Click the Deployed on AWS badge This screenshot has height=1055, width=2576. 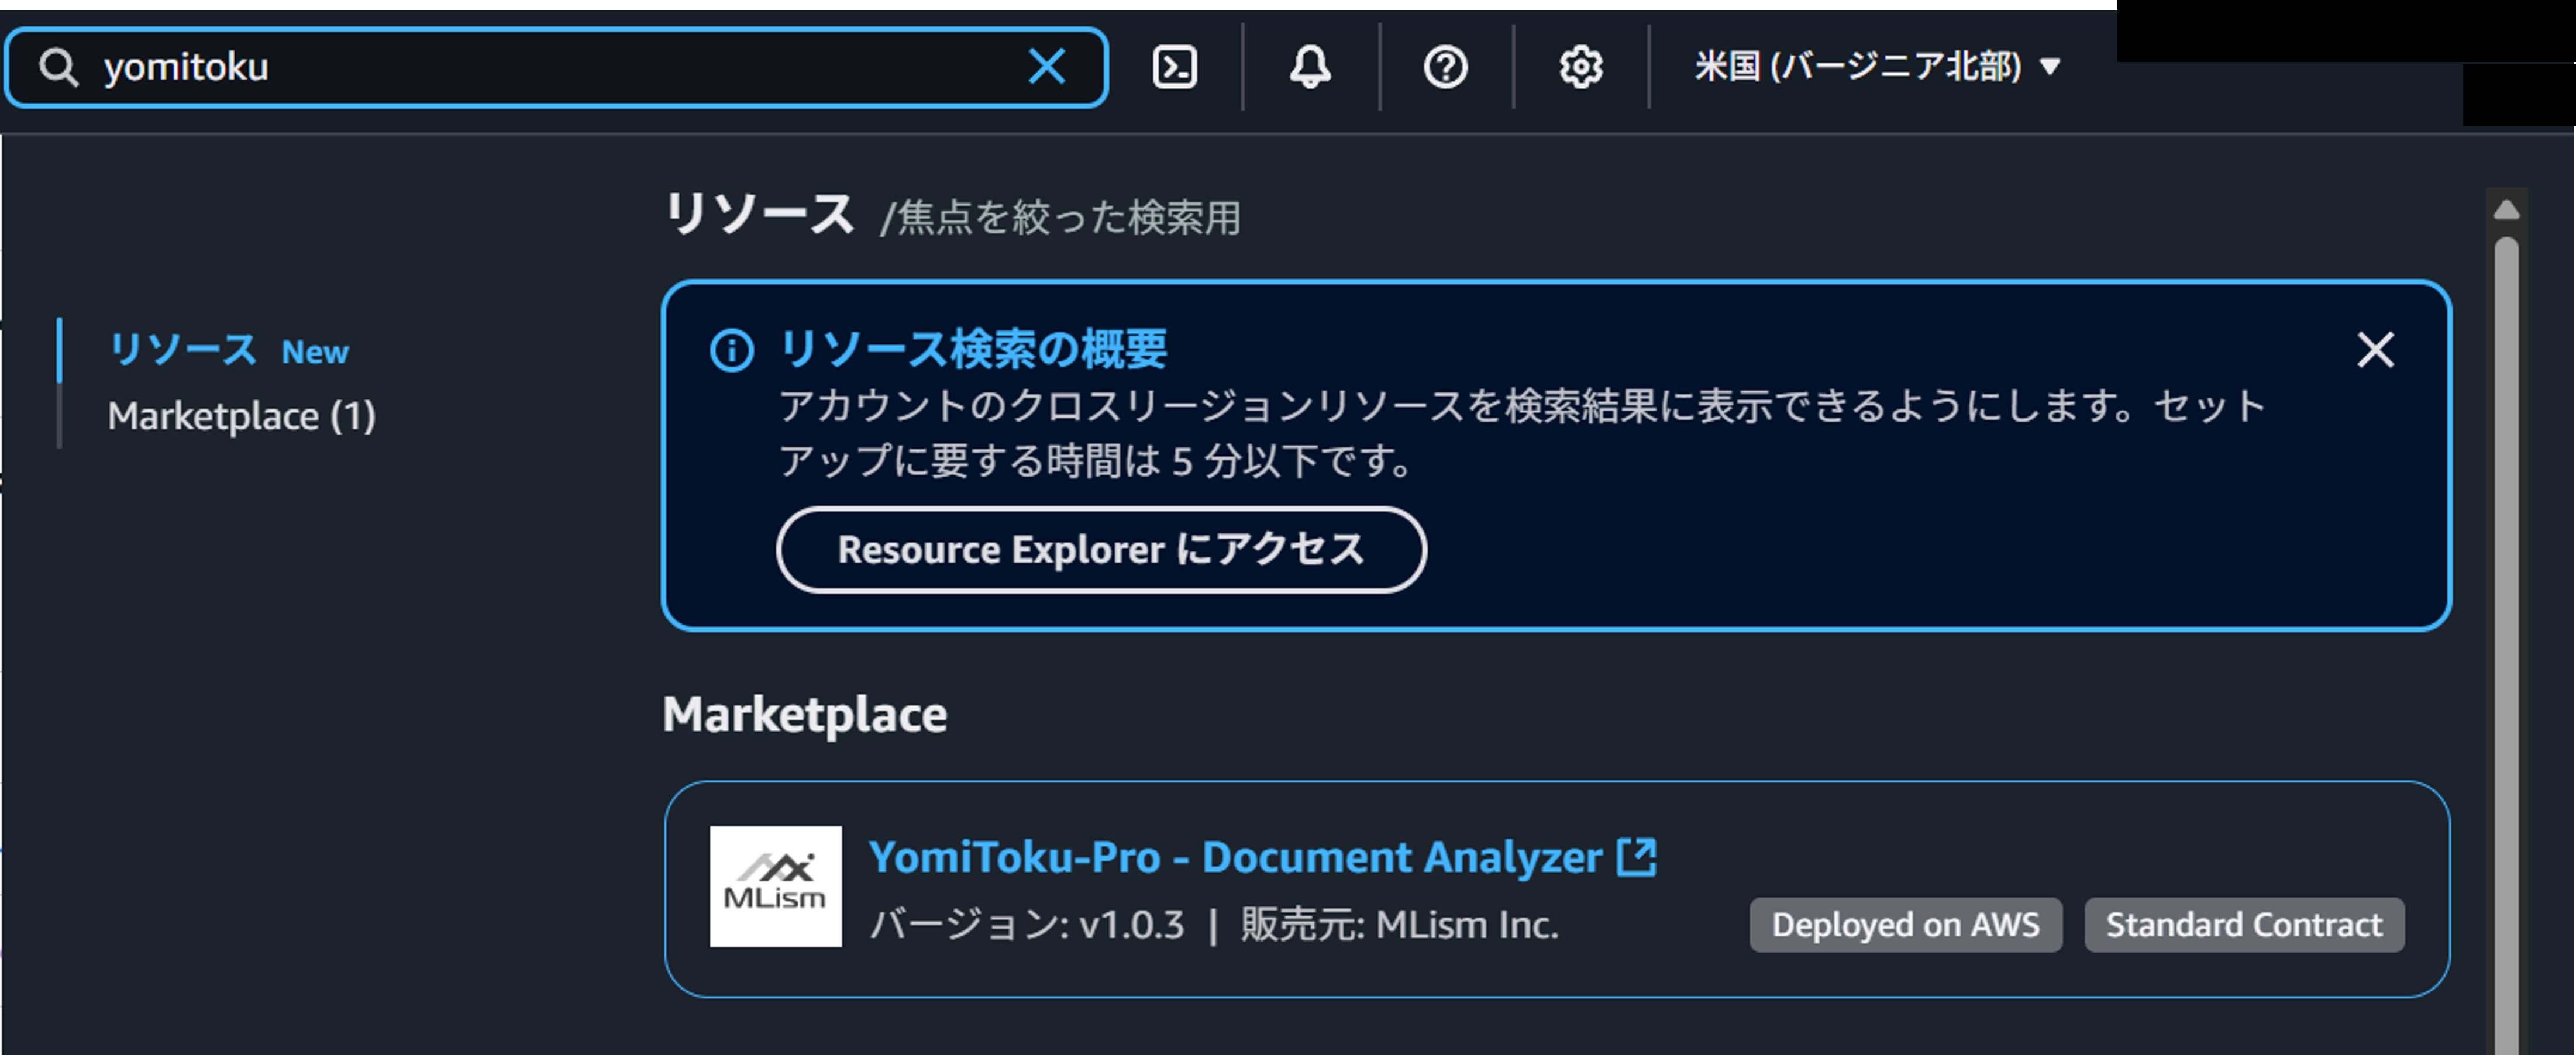(1905, 925)
